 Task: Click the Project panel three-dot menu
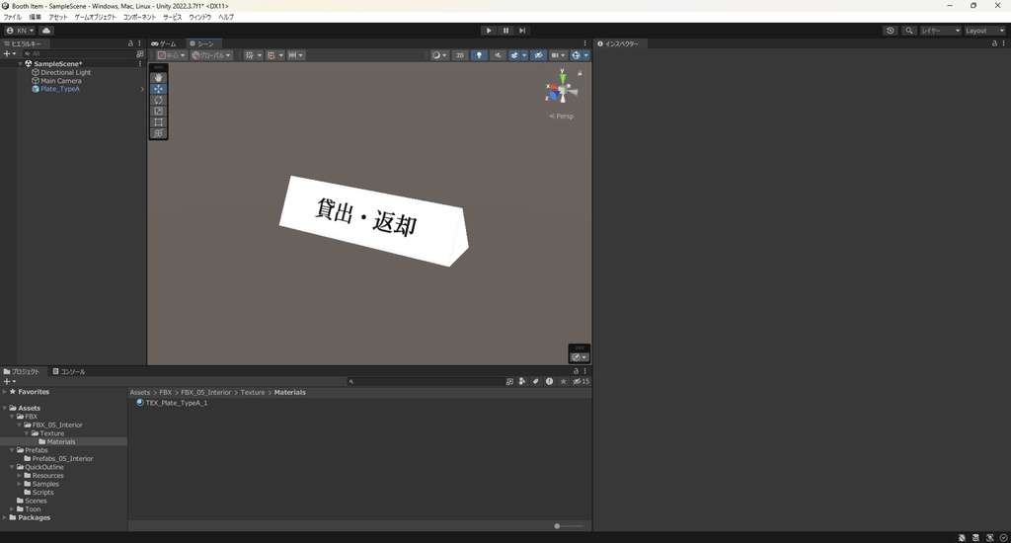(584, 371)
